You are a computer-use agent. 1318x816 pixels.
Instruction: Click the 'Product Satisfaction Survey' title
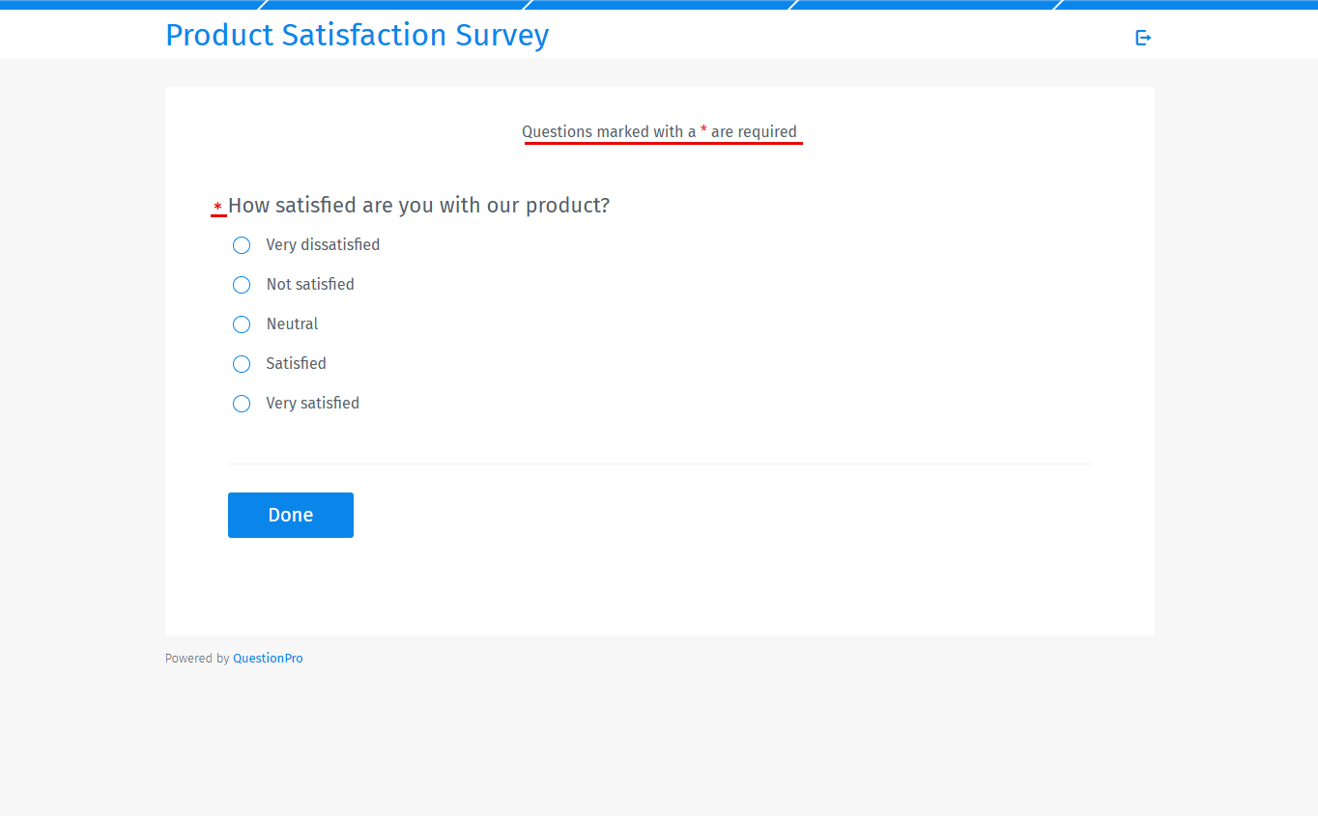(x=357, y=35)
